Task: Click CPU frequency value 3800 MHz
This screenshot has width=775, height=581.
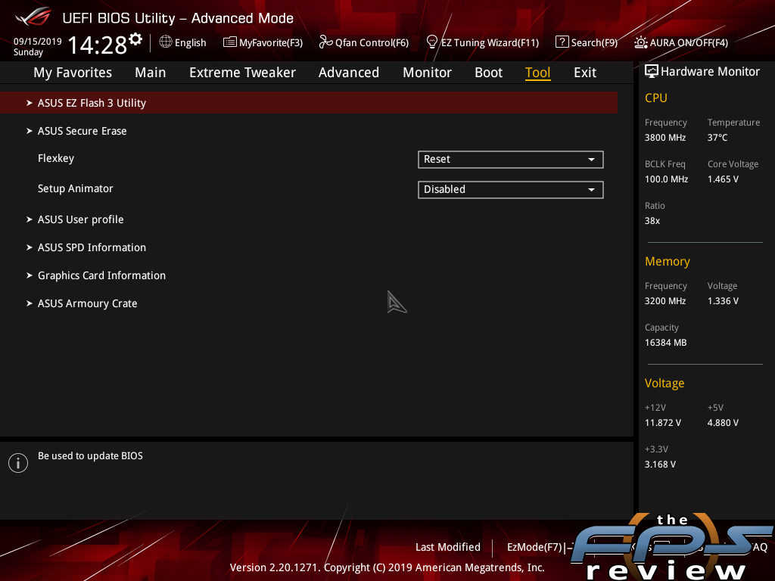Action: (x=665, y=138)
